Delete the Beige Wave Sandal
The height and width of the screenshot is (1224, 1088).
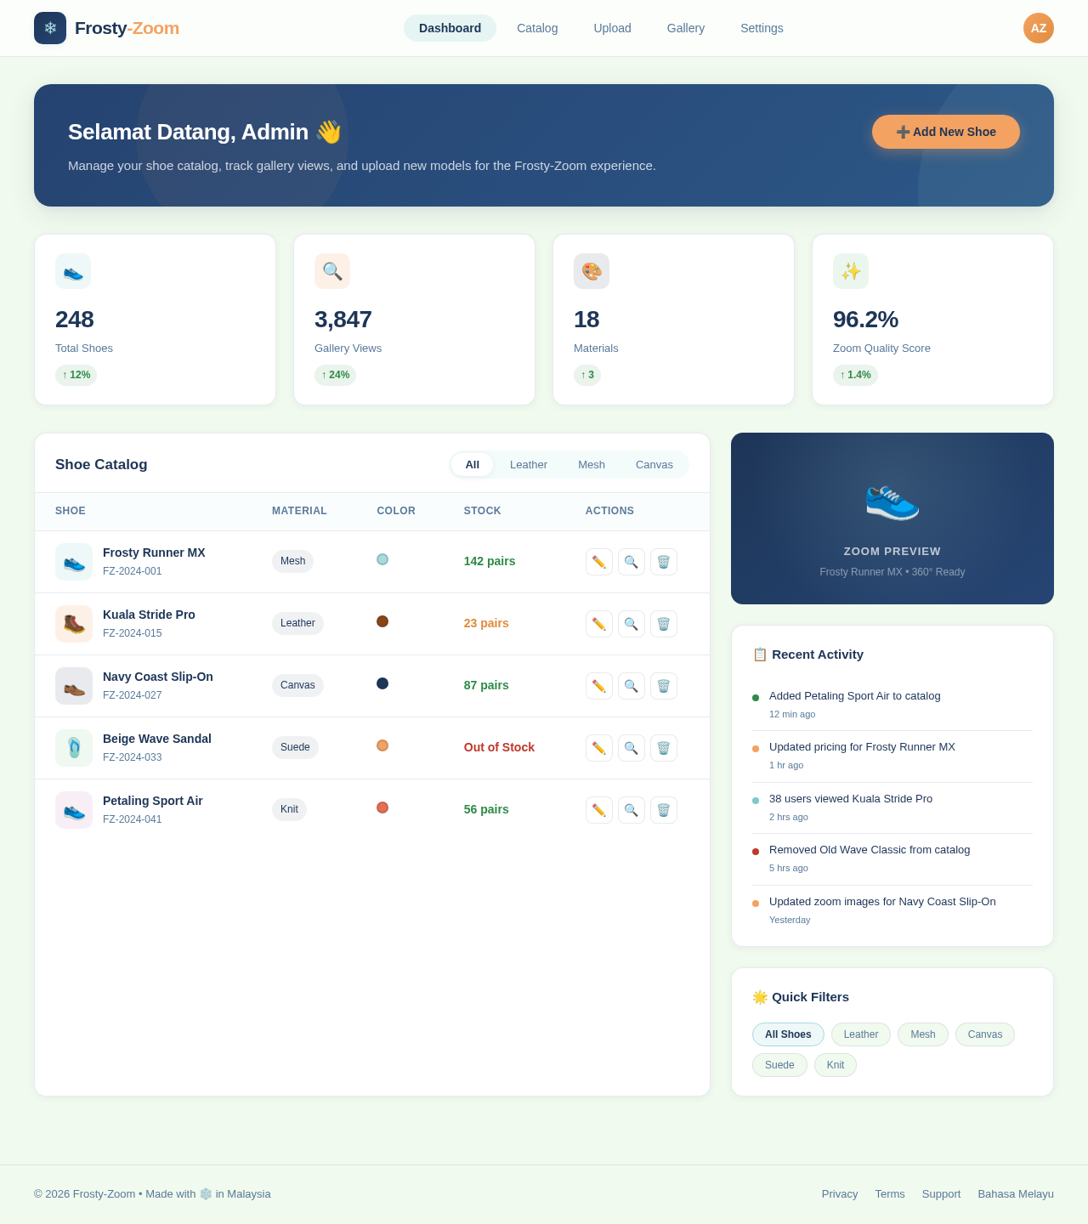(x=663, y=748)
